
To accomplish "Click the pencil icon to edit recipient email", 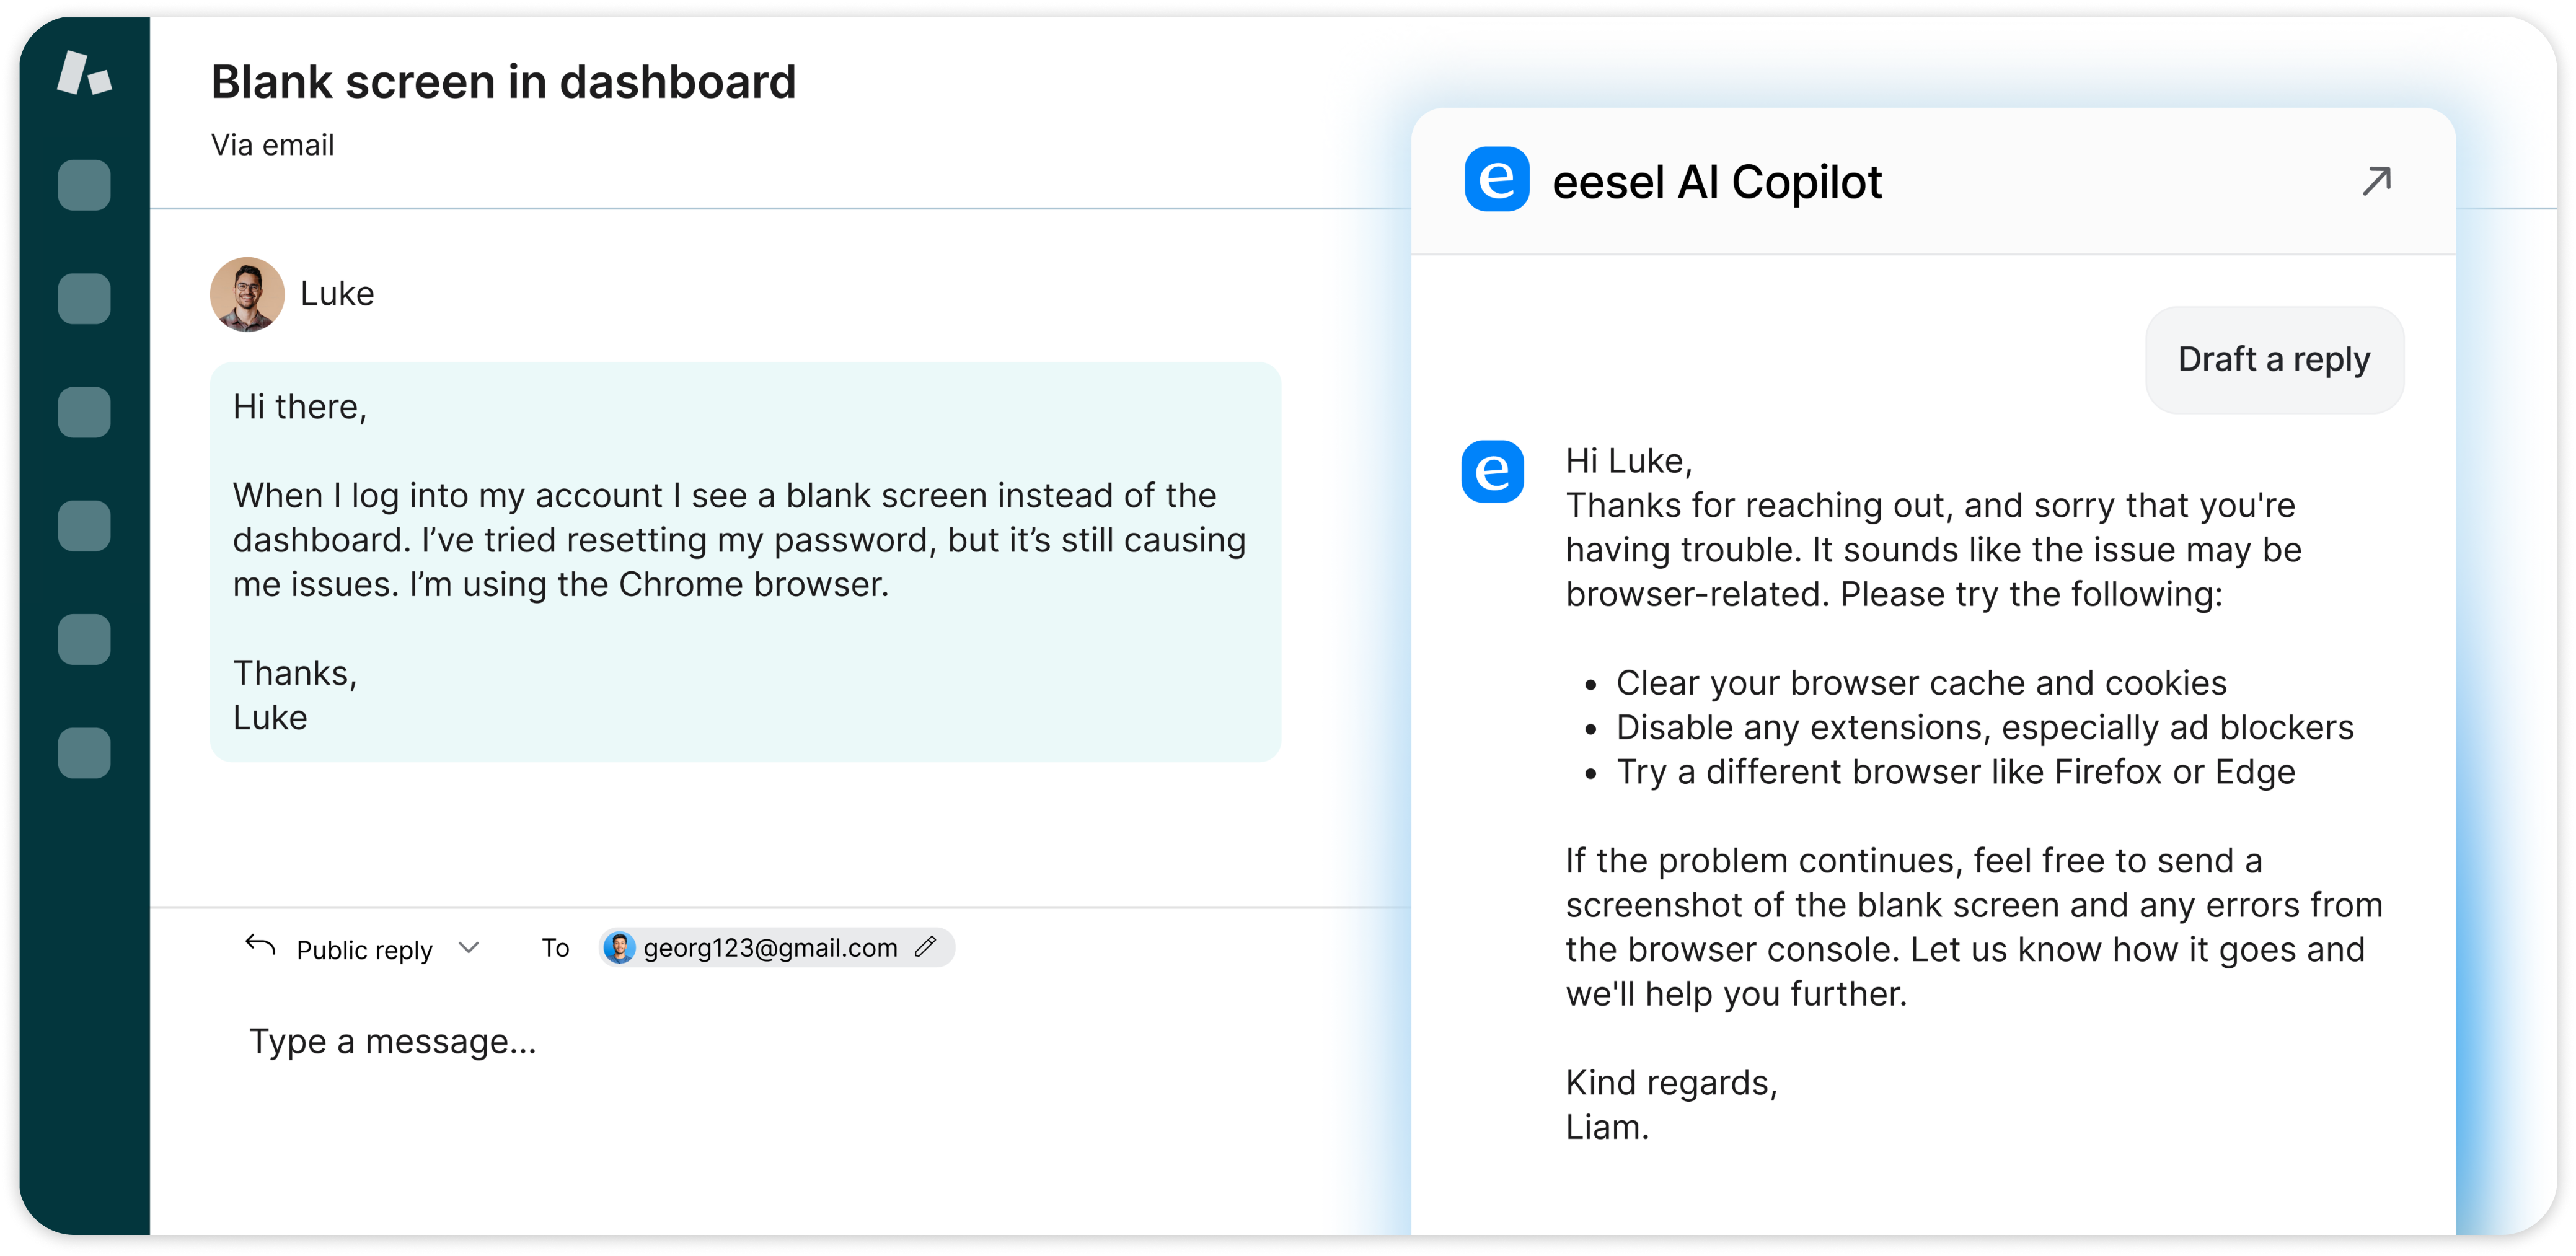I will (x=925, y=948).
